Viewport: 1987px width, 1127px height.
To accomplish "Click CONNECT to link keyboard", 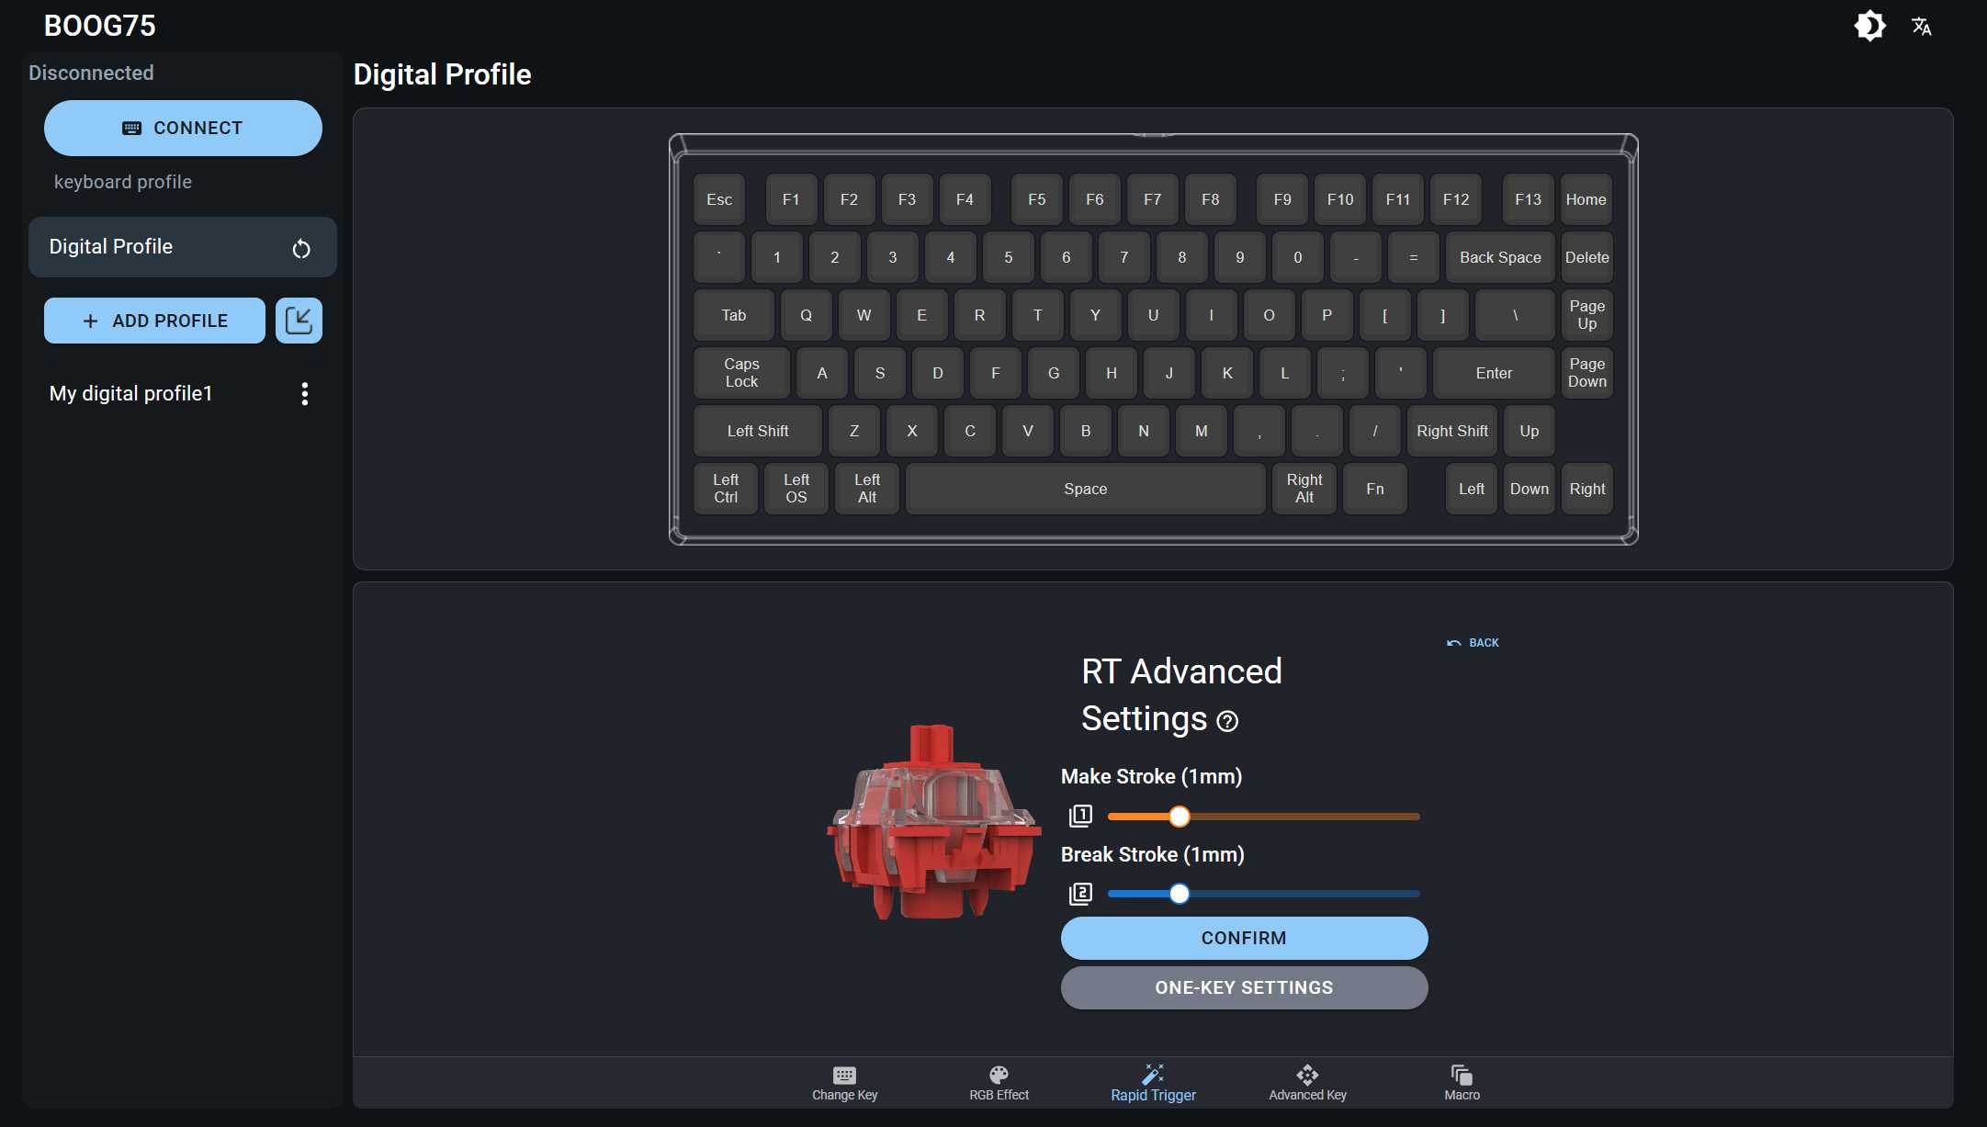I will click(x=182, y=127).
